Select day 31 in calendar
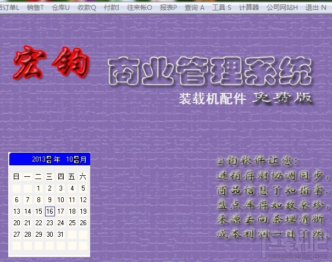This screenshot has width=332, height=262. click(61, 235)
